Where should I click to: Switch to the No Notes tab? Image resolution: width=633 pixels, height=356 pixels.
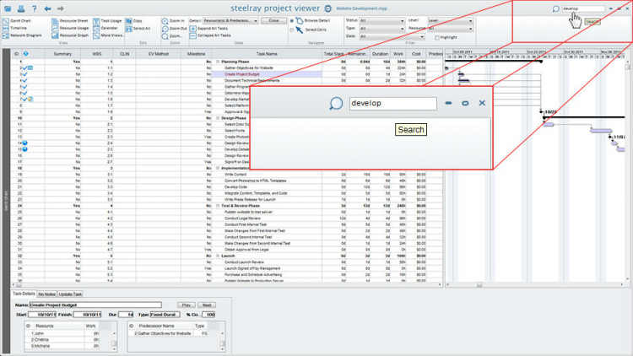[x=46, y=294]
